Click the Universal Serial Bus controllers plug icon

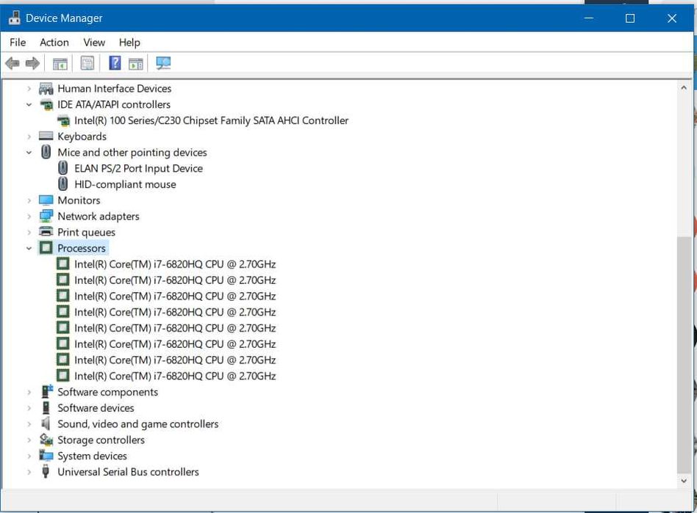[x=46, y=471]
